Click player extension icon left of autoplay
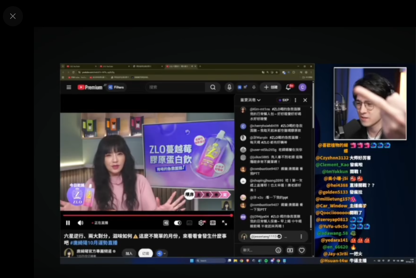The image size is (416, 278). [x=166, y=223]
